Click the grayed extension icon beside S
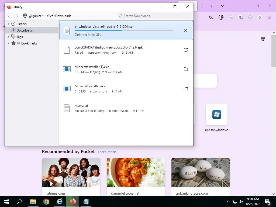This screenshot has width=276, height=207. pyautogui.click(x=250, y=17)
